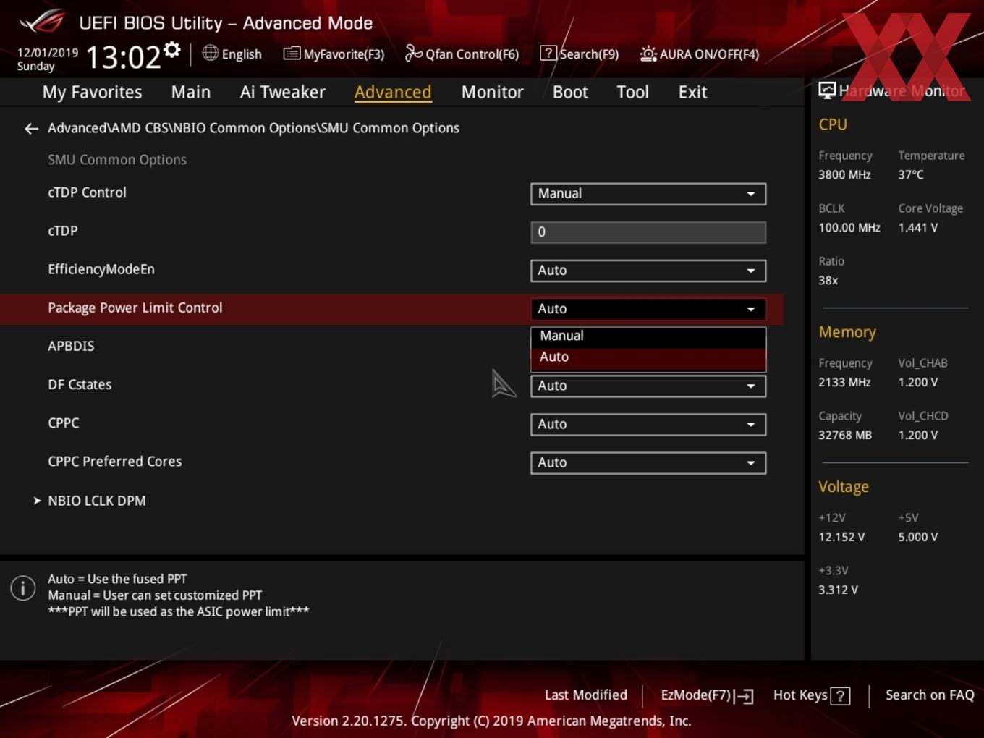Click the 13:02 clock display
This screenshot has height=738, width=984.
pos(124,56)
